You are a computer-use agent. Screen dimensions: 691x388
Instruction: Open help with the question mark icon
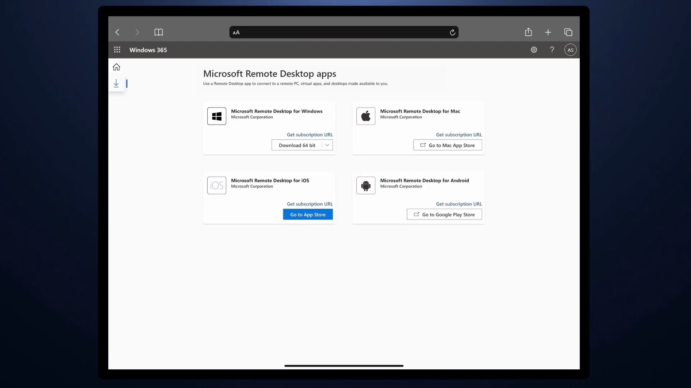(x=552, y=50)
